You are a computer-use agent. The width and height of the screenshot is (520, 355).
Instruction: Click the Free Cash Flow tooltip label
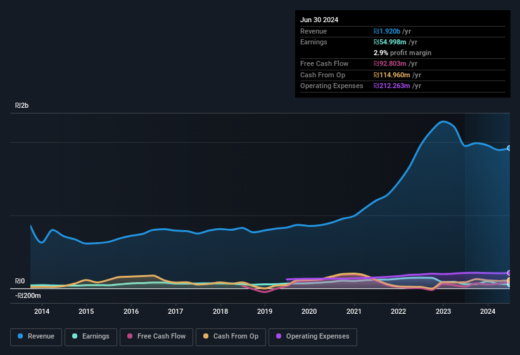(x=324, y=63)
